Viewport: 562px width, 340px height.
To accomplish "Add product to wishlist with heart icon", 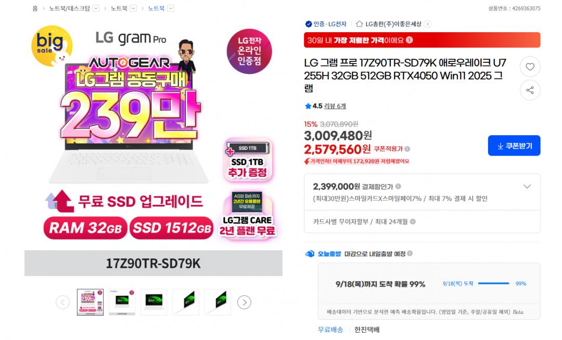I will 530,67.
